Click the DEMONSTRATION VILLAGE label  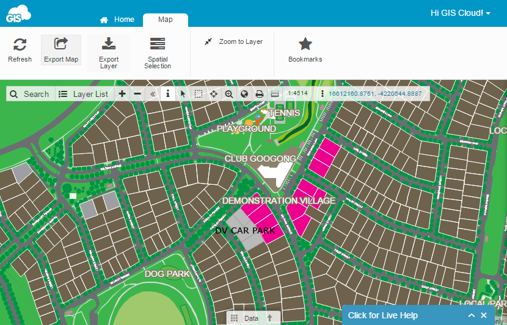point(279,201)
